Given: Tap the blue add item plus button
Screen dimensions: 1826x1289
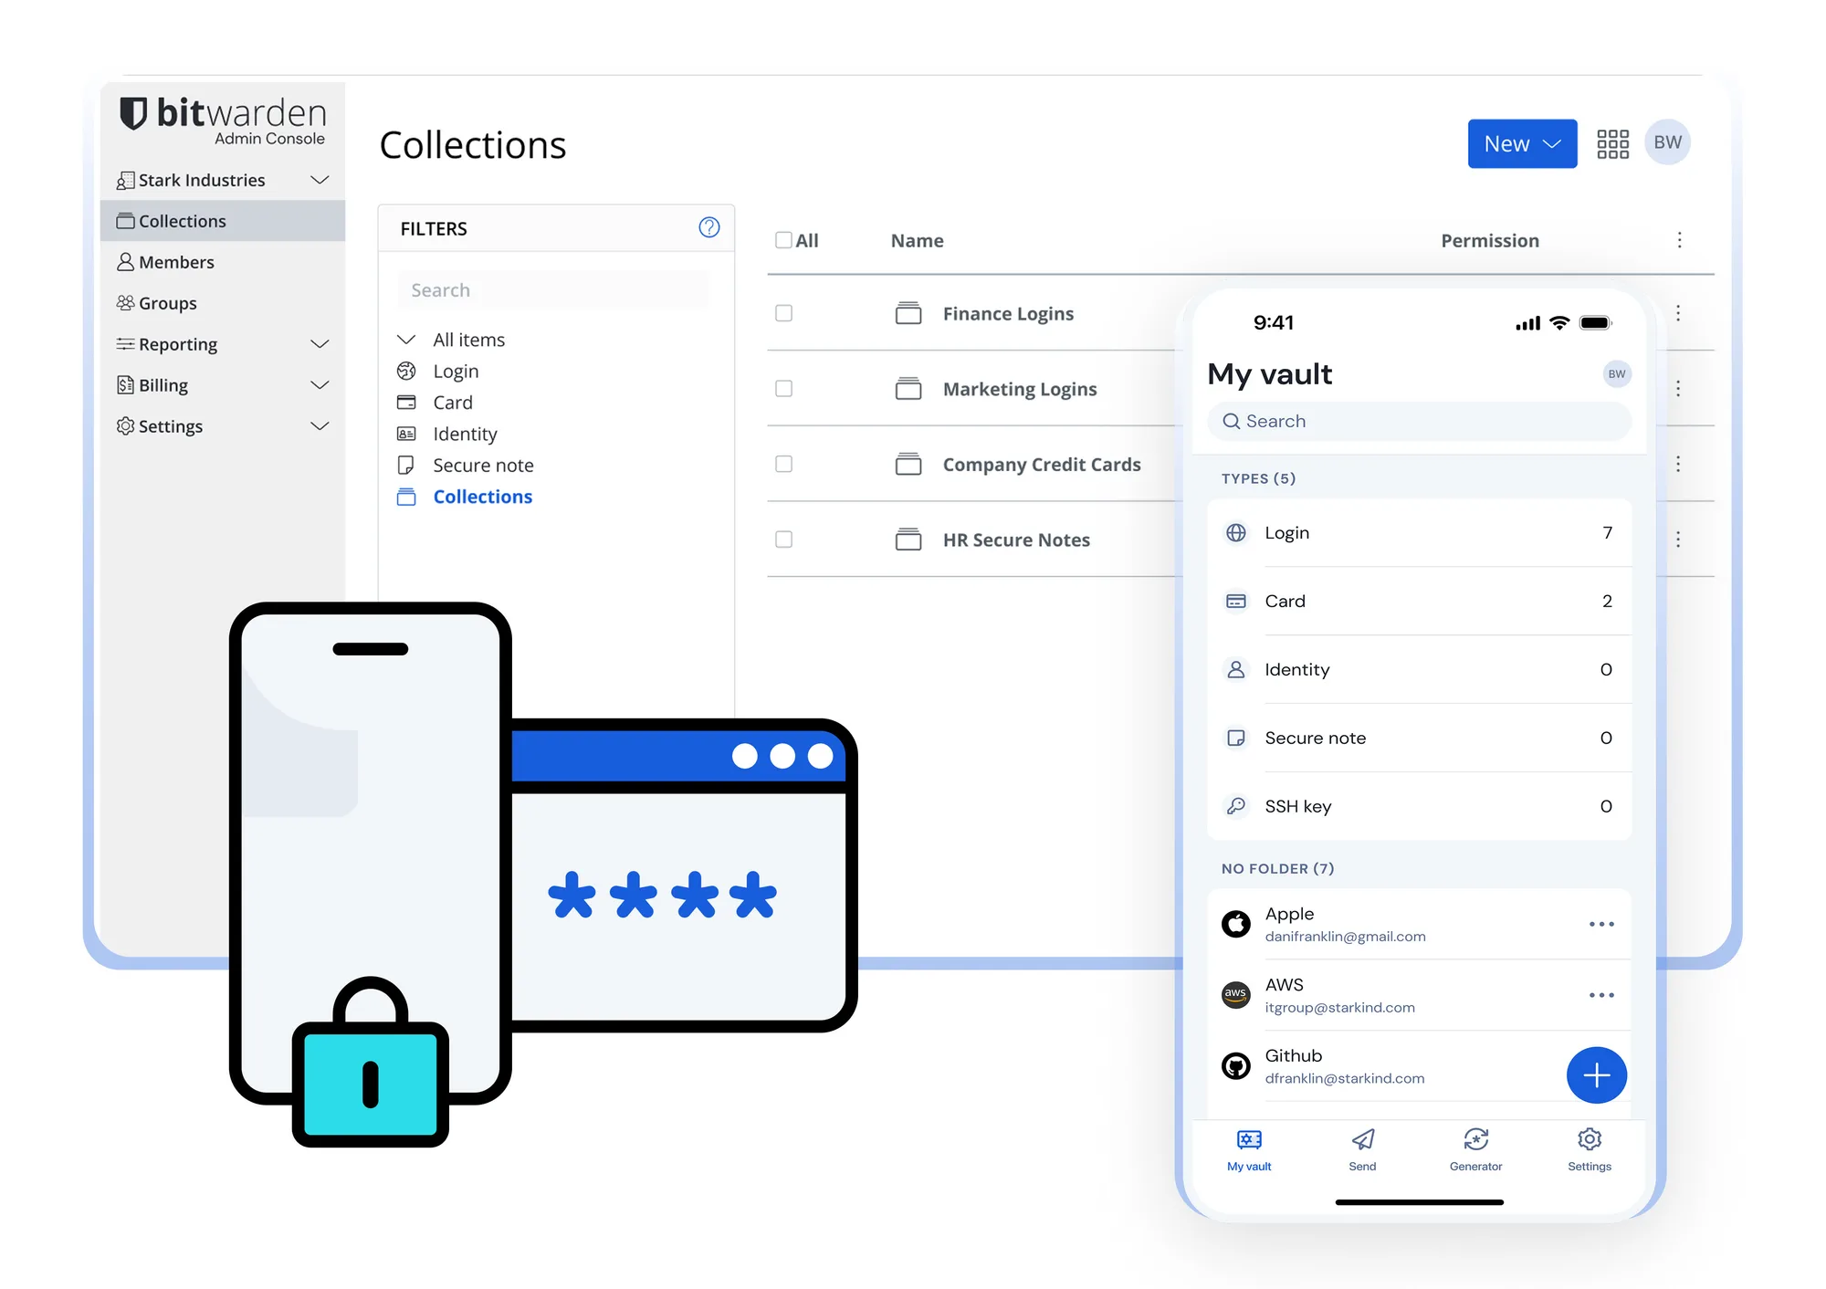Looking at the screenshot, I should point(1597,1075).
